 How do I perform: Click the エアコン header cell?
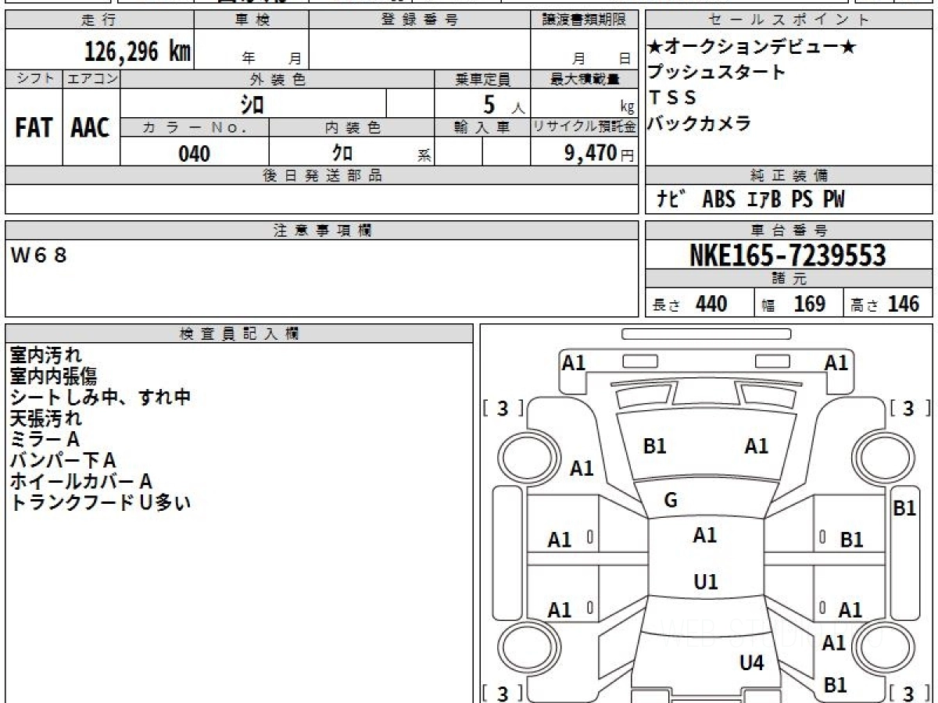(x=91, y=79)
